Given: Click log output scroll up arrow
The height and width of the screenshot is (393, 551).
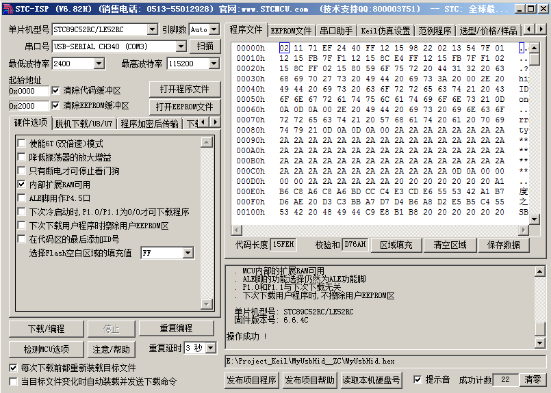Looking at the screenshot, I should pos(540,271).
